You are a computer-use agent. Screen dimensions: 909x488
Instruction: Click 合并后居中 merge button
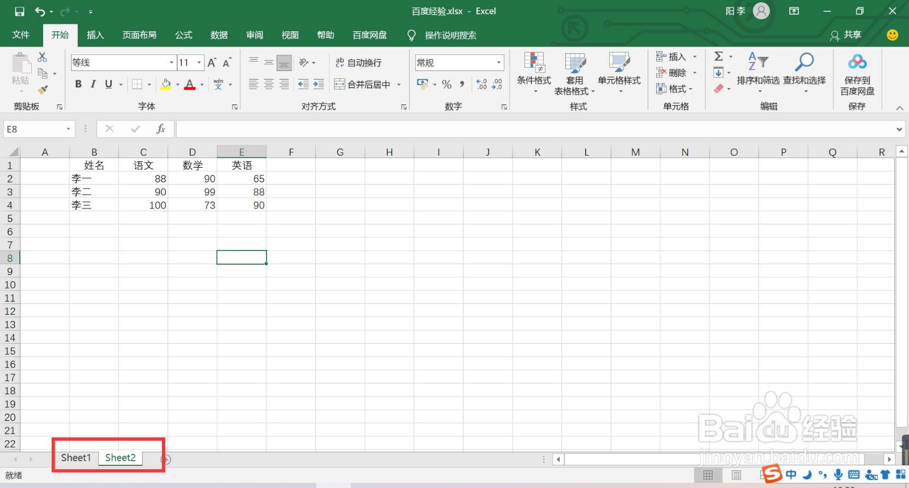coord(363,85)
